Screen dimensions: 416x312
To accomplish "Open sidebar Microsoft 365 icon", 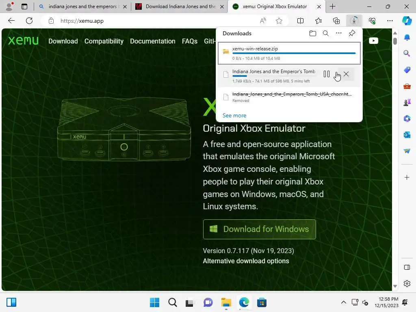I will tap(407, 118).
